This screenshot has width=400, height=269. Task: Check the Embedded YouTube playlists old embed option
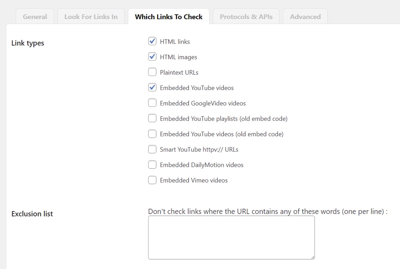pyautogui.click(x=152, y=118)
